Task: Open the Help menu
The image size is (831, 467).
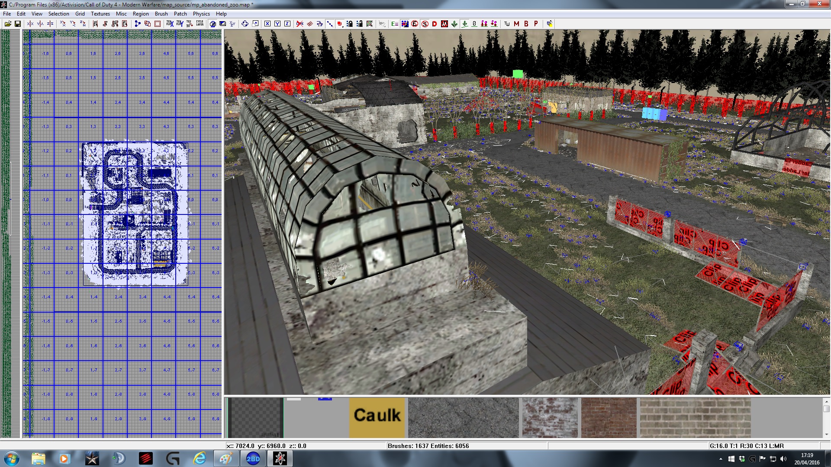Action: 221,14
